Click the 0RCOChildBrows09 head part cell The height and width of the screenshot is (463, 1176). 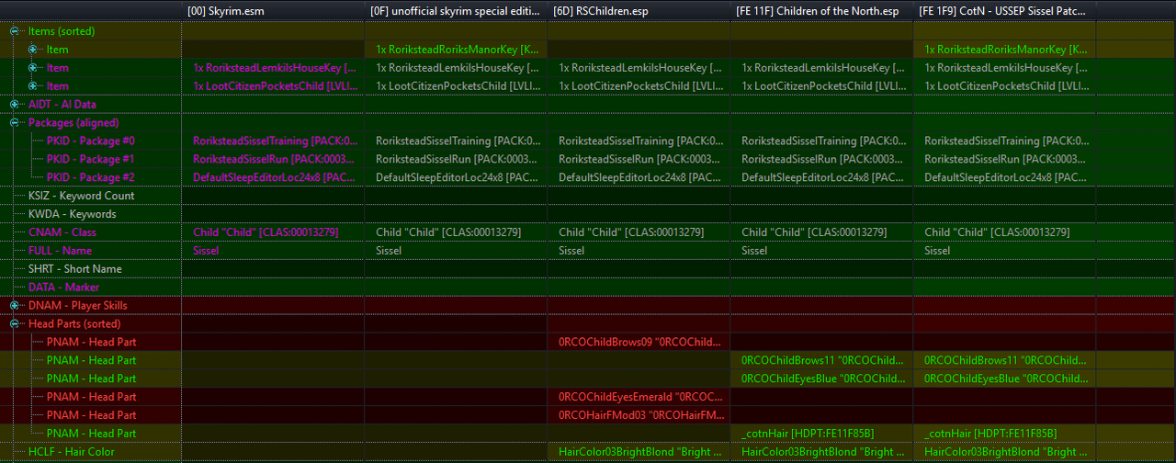click(640, 343)
